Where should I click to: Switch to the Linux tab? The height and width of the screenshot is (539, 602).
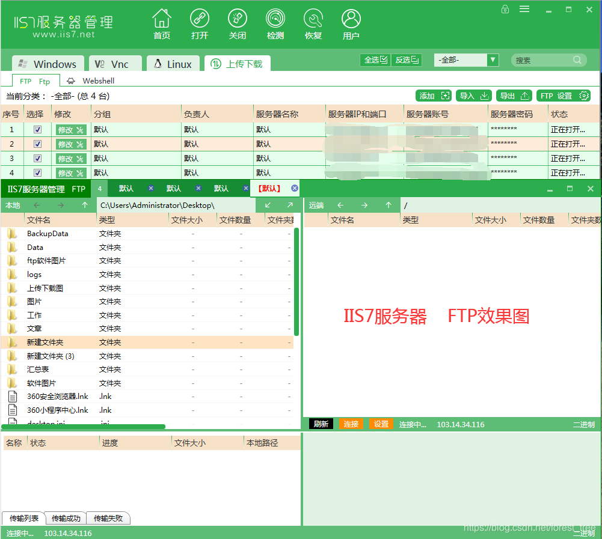point(173,63)
